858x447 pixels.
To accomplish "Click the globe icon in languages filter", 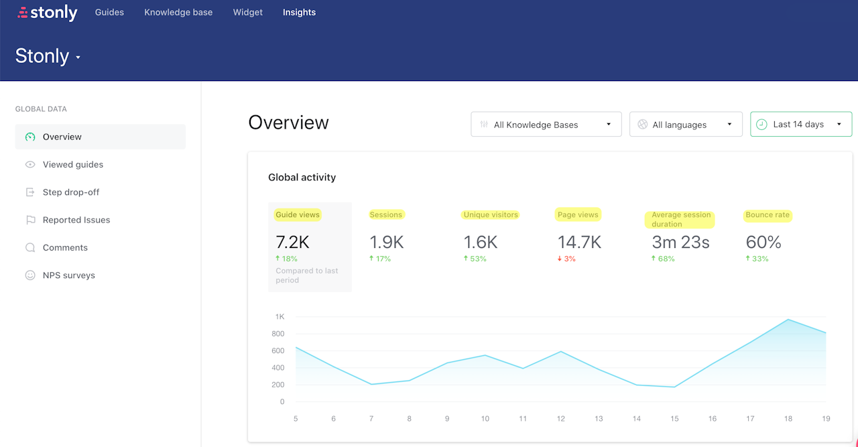I will click(642, 125).
